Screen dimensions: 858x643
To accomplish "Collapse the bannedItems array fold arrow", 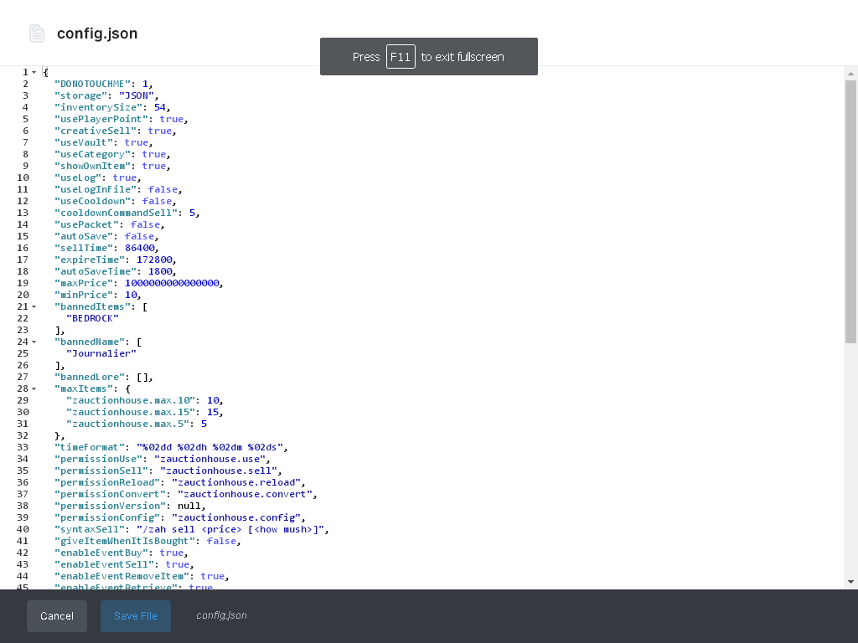I will pos(34,307).
